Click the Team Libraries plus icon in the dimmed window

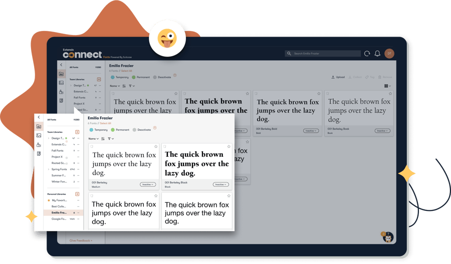[99, 79]
